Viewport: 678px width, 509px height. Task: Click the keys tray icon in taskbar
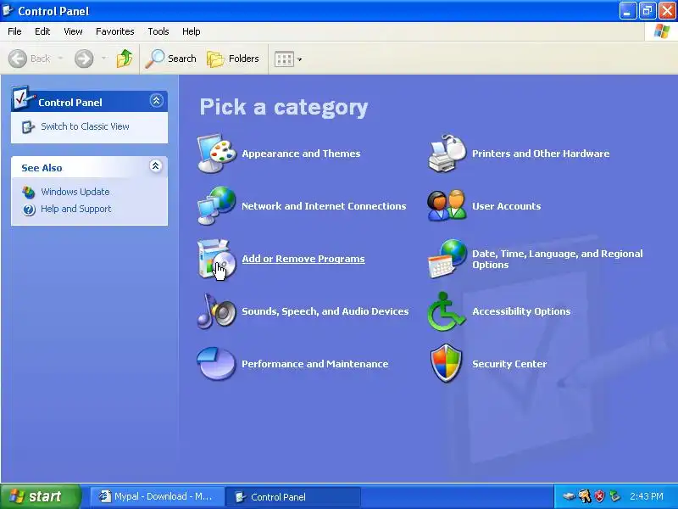[x=585, y=496]
